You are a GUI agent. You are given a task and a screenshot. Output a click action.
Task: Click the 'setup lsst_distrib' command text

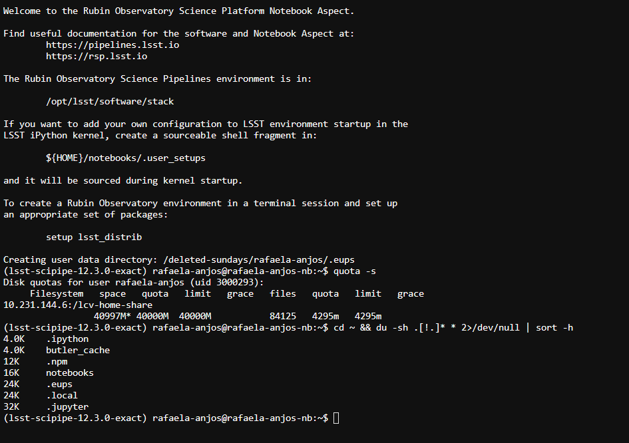tap(94, 237)
